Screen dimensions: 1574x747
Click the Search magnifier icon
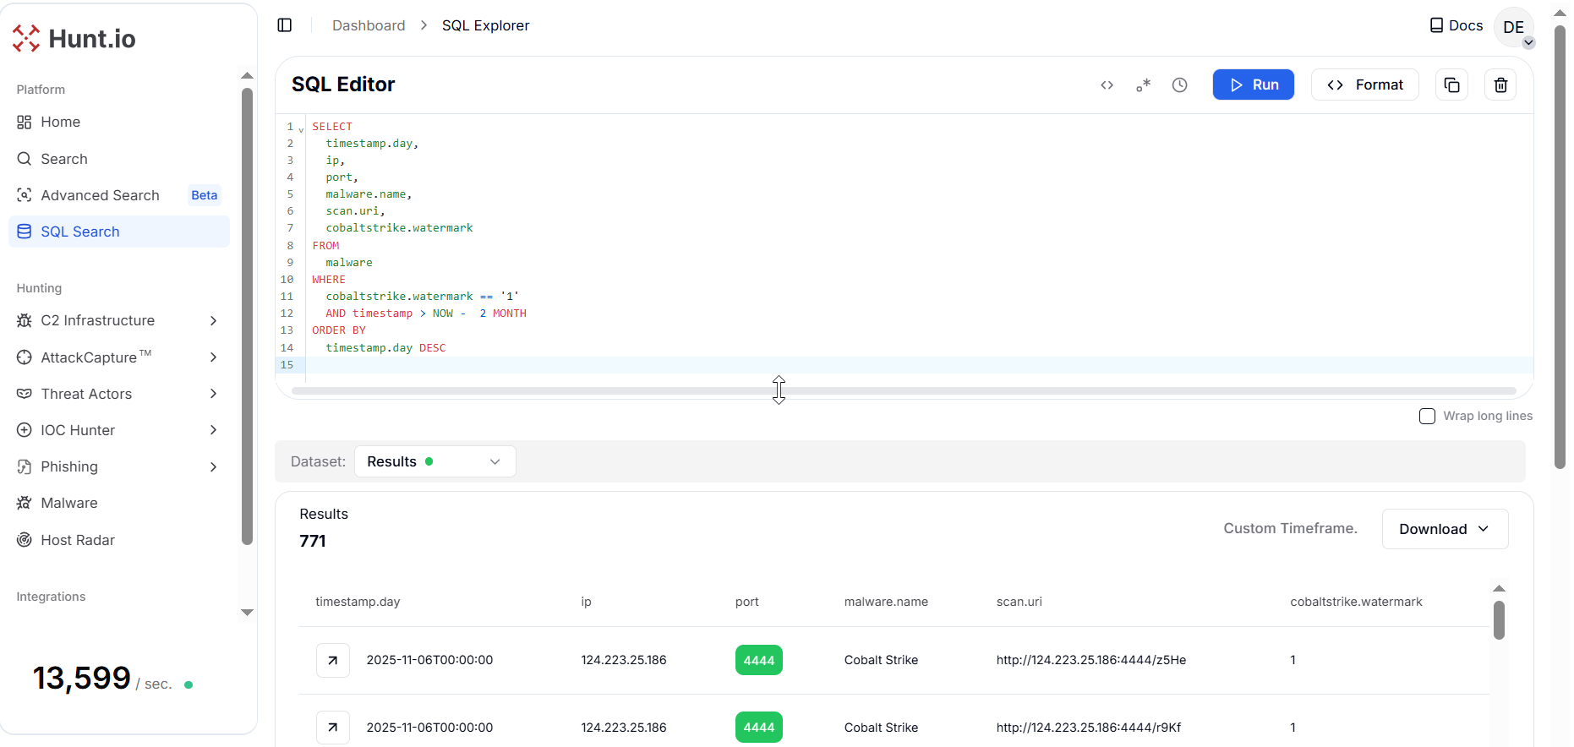pyautogui.click(x=25, y=159)
